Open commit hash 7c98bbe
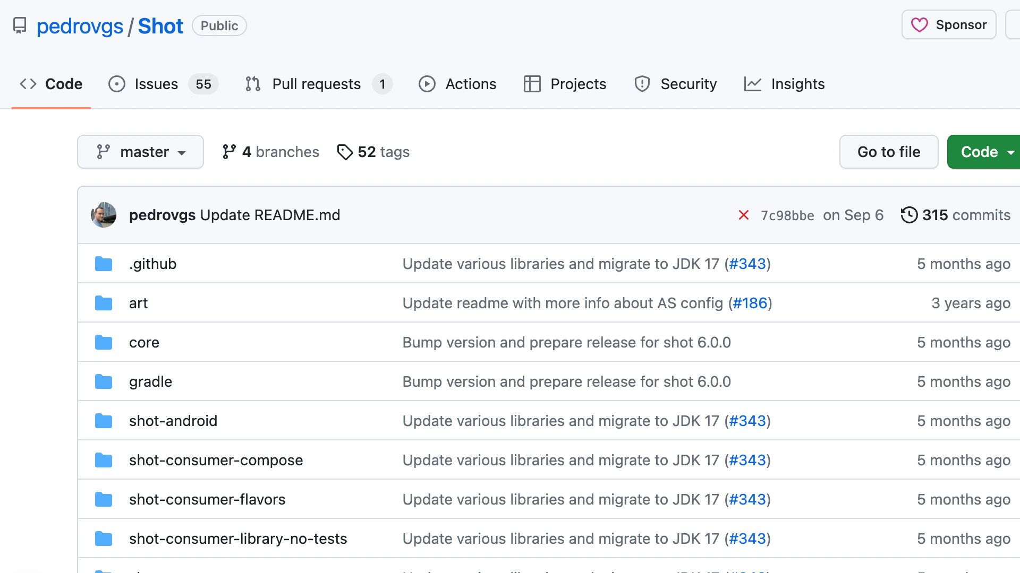Viewport: 1020px width, 573px height. coord(787,215)
